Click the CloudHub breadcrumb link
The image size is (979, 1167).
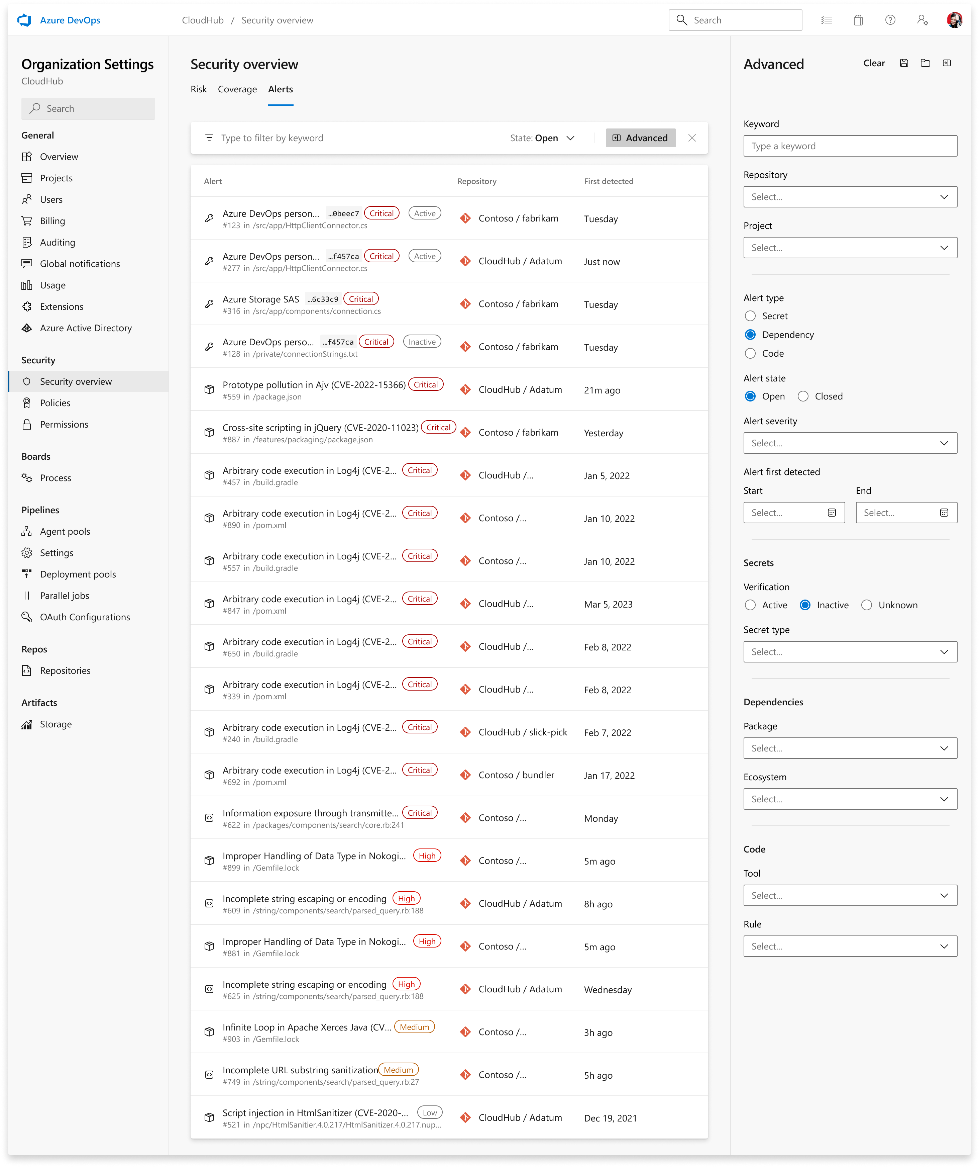point(203,20)
